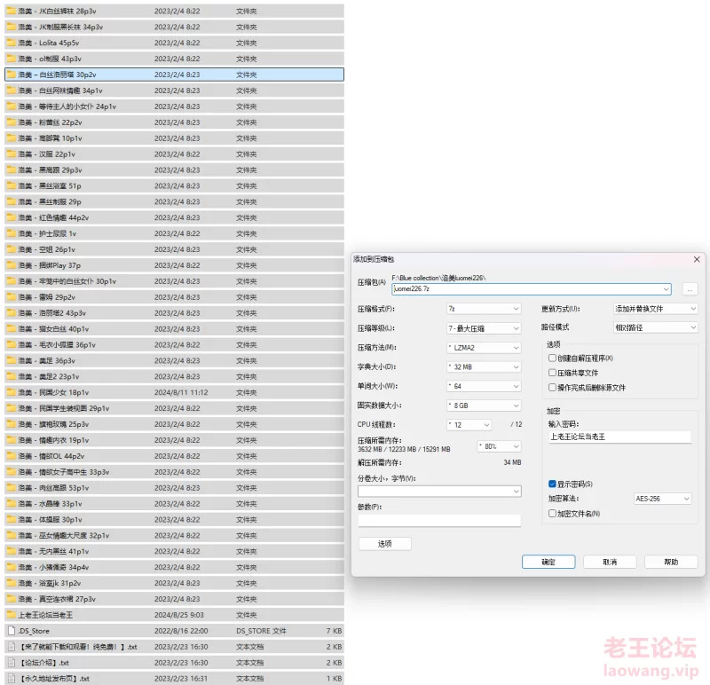Expand the 更新方式 dropdown
The height and width of the screenshot is (685, 710).
point(656,309)
